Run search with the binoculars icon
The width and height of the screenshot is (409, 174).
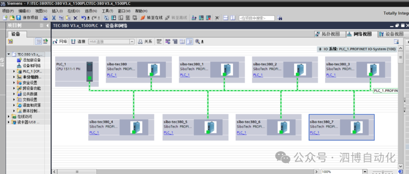click(x=279, y=18)
